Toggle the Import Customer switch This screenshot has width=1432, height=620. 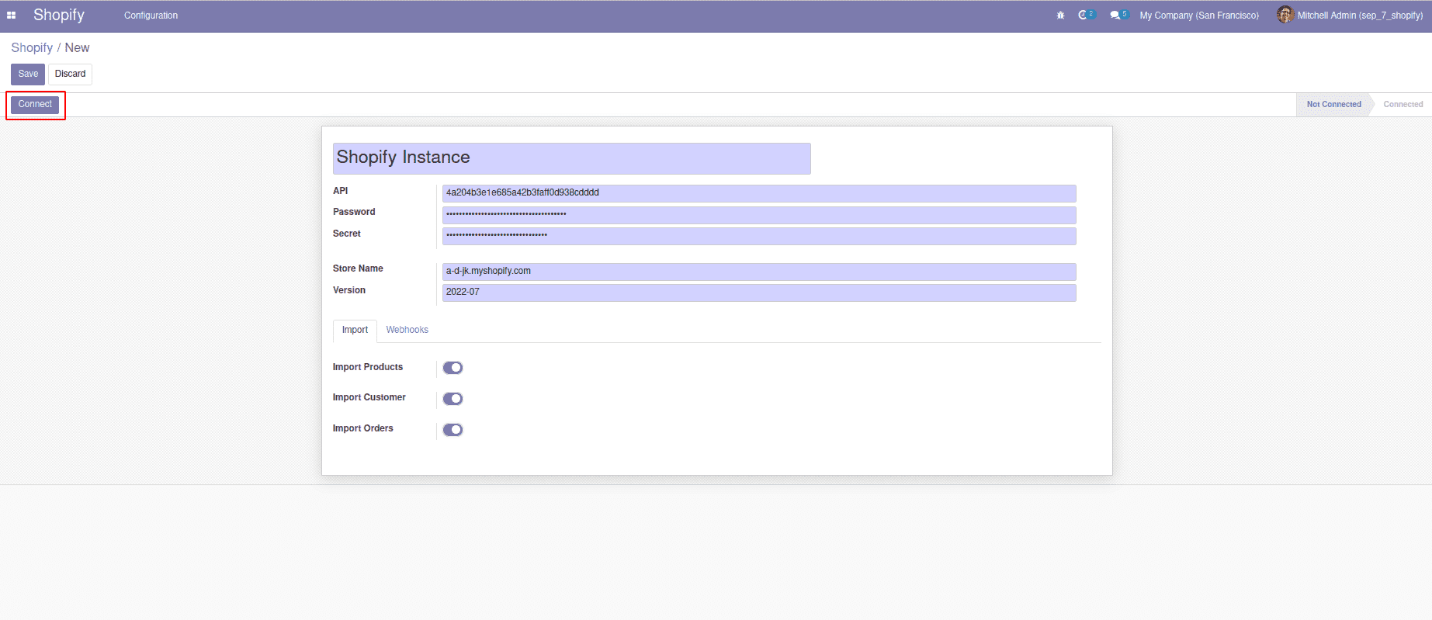point(452,399)
